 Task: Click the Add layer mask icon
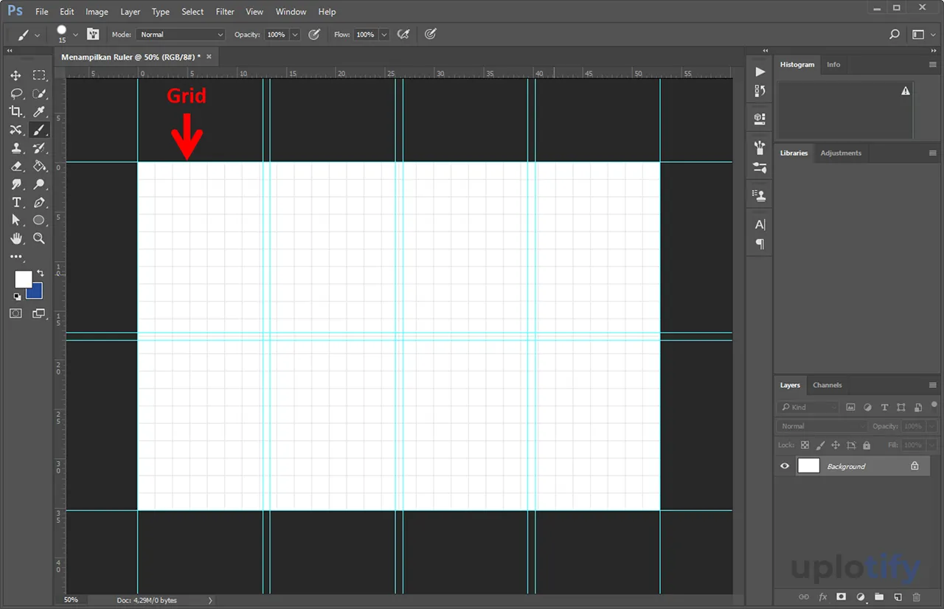point(841,596)
